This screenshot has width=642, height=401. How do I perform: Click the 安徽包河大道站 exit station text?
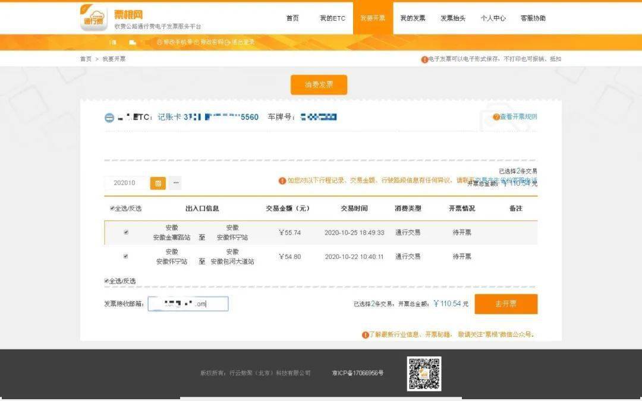tap(232, 262)
